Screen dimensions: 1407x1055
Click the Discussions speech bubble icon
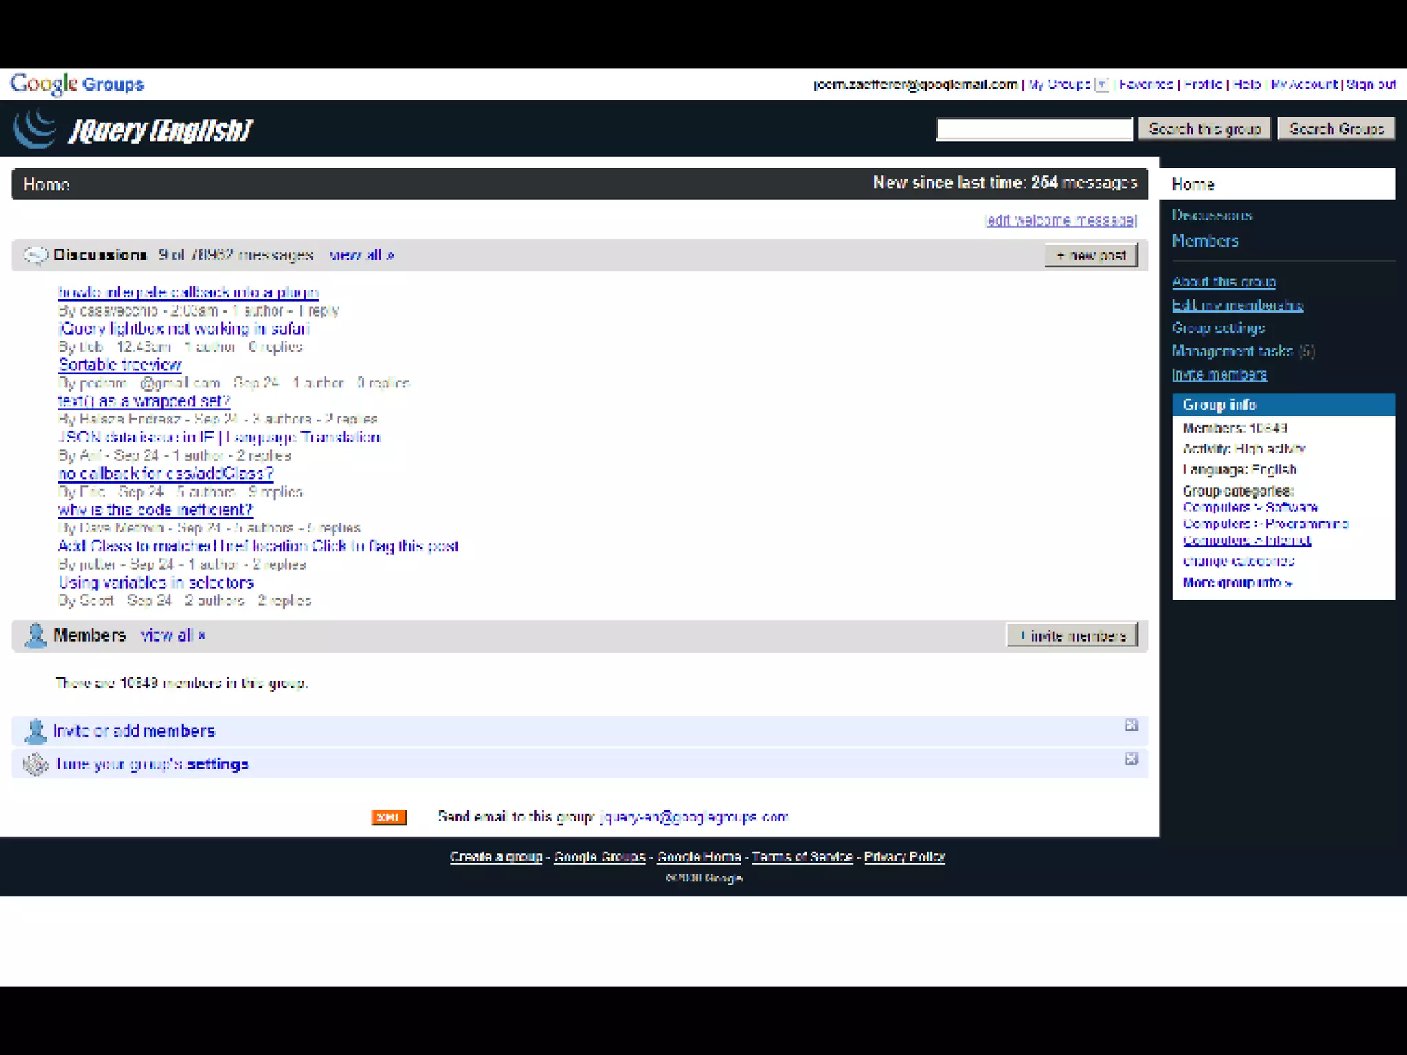[35, 255]
